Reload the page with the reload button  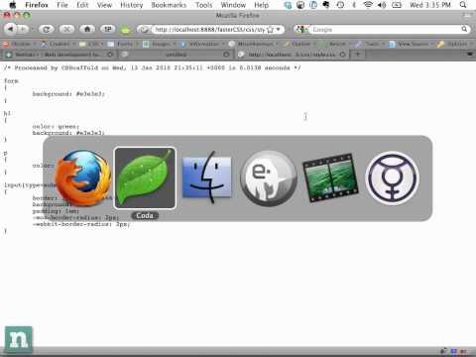47,30
